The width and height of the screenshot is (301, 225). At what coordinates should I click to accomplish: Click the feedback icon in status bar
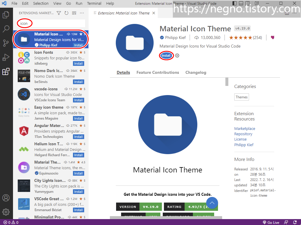pyautogui.click(x=286, y=222)
